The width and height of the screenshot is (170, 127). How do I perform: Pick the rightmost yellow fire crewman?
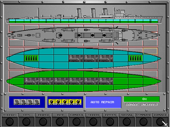pos(78,102)
